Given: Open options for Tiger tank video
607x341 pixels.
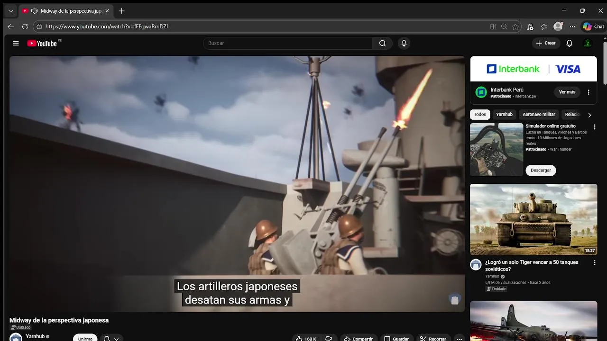Looking at the screenshot, I should pos(594,262).
